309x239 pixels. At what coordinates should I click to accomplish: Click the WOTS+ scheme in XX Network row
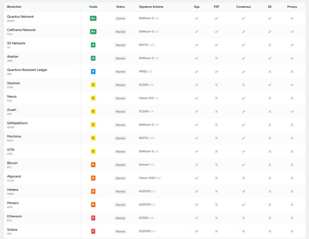(147, 45)
